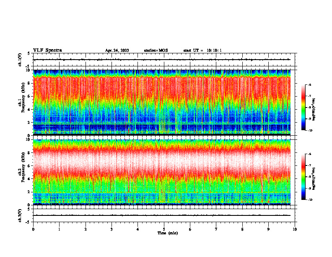Click the ch.2 frequency axis "8" tick label

(29, 153)
